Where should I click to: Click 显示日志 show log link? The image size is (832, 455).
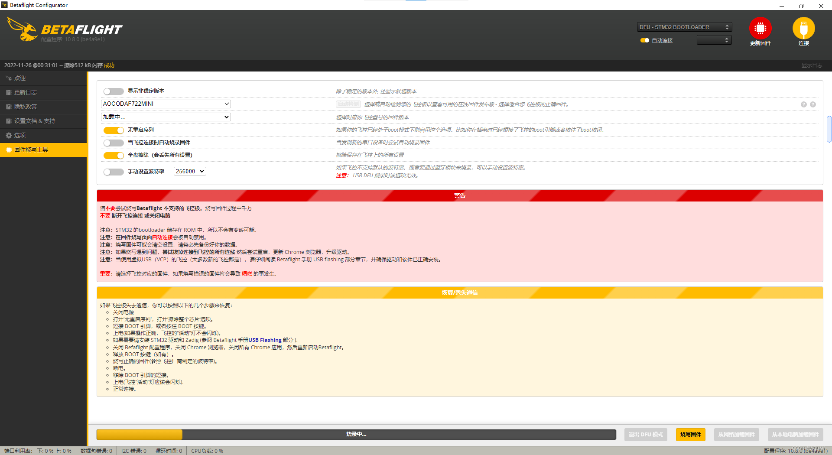coord(812,65)
